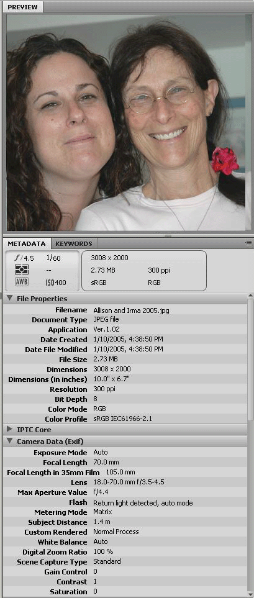This screenshot has width=254, height=598.
Task: Click the divider grip between preview and metadata
Action: [x=168, y=236]
